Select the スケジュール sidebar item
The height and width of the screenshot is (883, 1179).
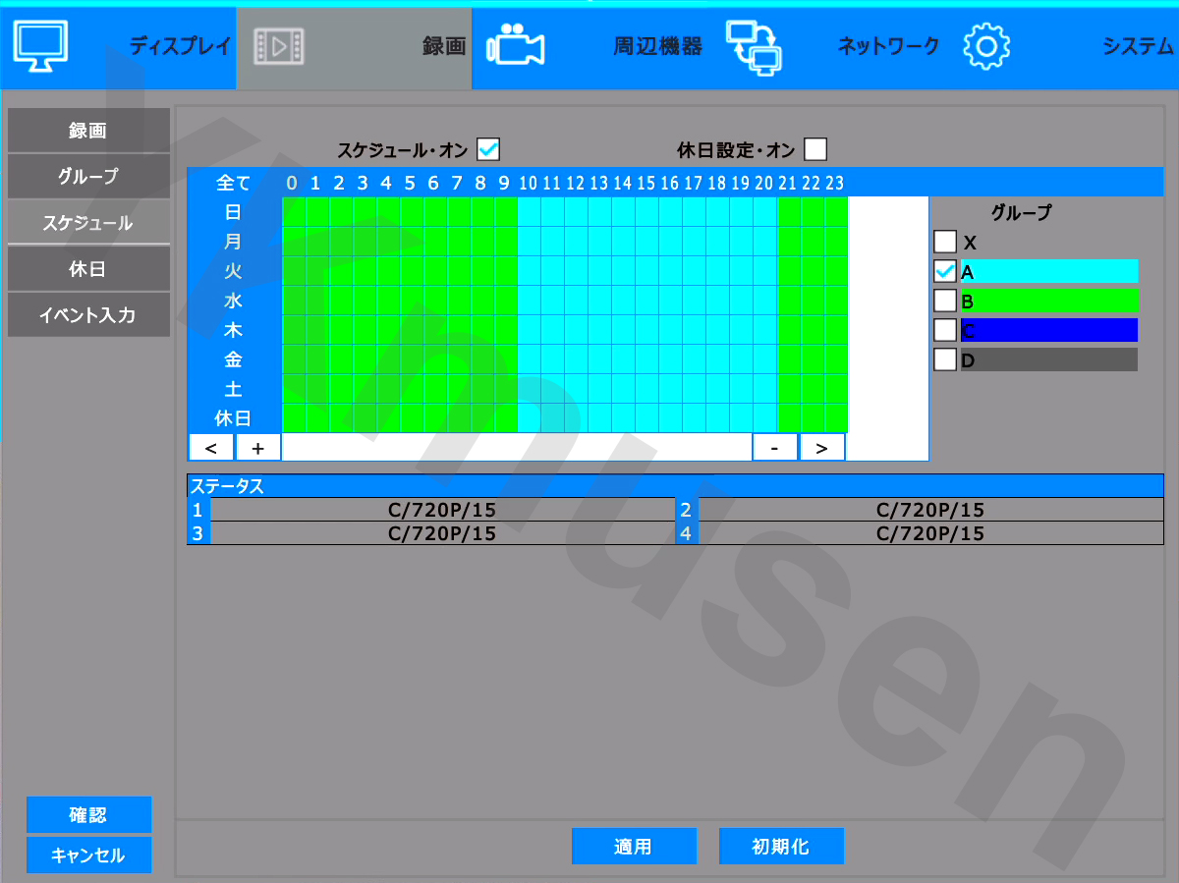coord(88,223)
